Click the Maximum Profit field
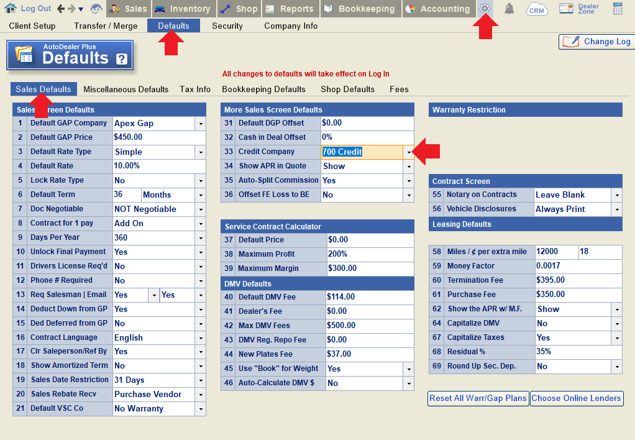Viewport: 635px width, 440px height. 370,254
